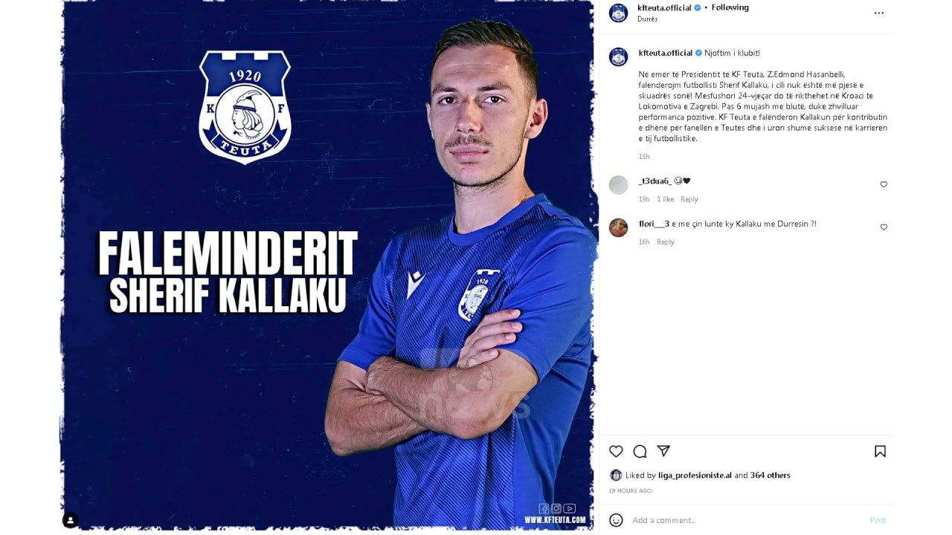Image resolution: width=952 pixels, height=535 pixels.
Task: Like _t3dua6_ comment heart
Action: point(884,184)
